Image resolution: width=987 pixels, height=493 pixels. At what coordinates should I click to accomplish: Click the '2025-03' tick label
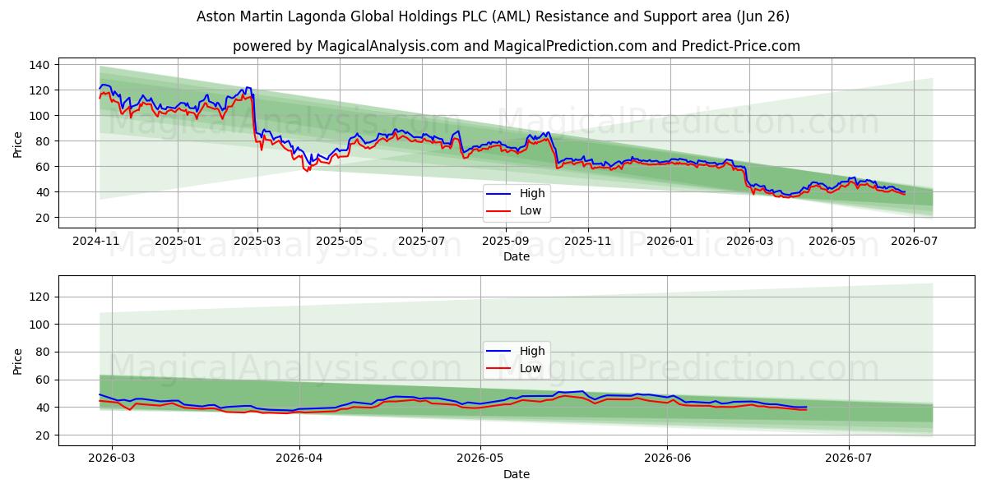pyautogui.click(x=257, y=242)
